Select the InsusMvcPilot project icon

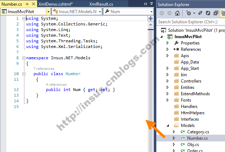pos(170,37)
